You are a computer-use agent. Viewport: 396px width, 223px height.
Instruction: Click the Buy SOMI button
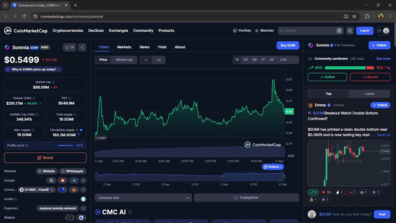pyautogui.click(x=288, y=45)
